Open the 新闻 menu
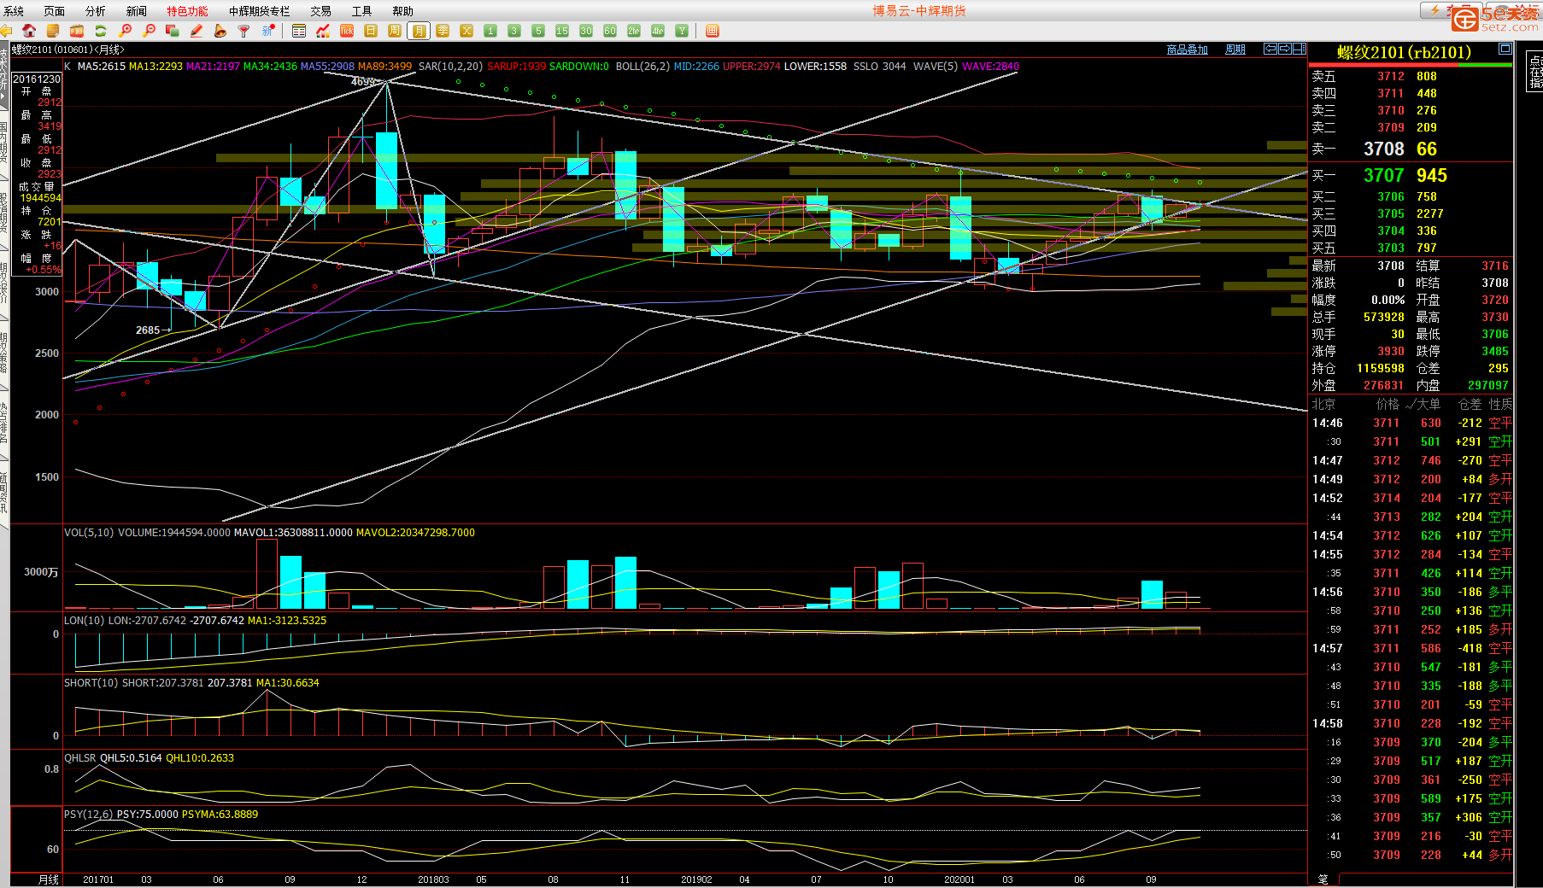Viewport: 1543px width, 888px height. [x=137, y=11]
